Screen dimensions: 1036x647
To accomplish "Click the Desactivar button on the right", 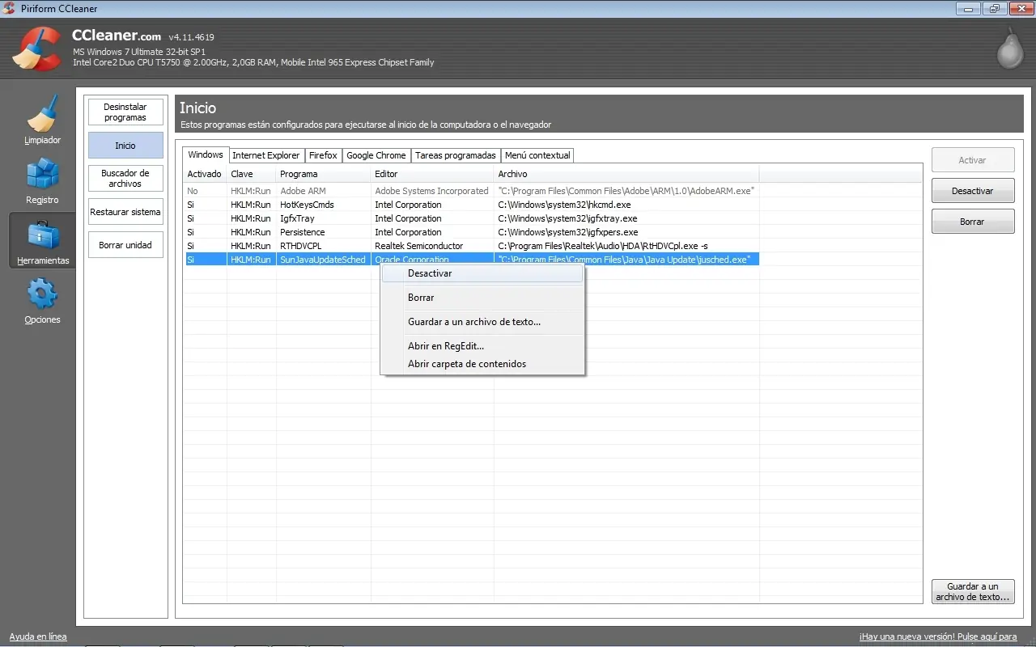I will (973, 191).
